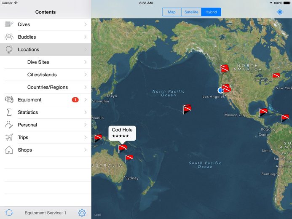Tap the blue current location dot

[220, 90]
